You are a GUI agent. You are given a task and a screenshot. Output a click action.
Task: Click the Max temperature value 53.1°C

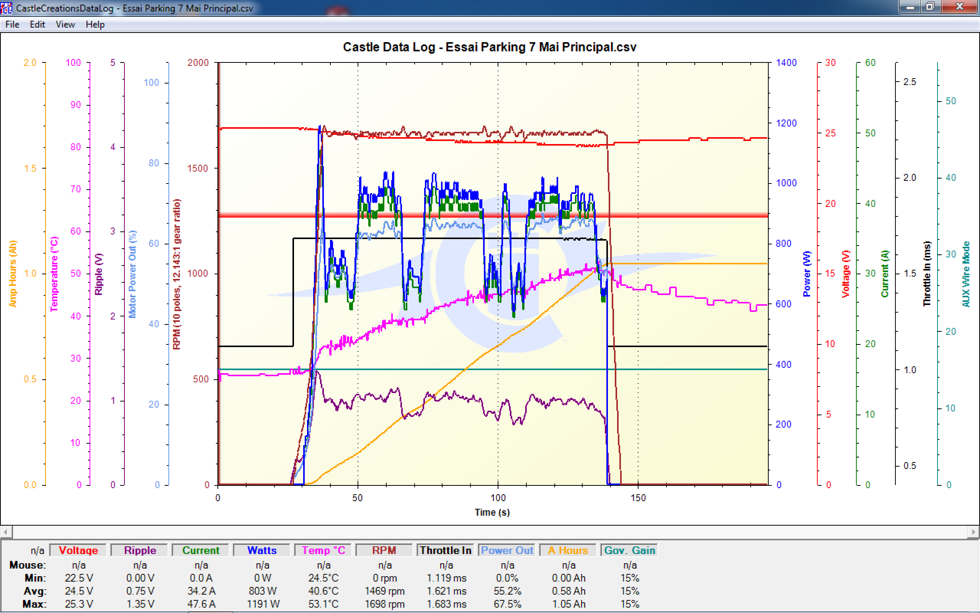tap(323, 604)
